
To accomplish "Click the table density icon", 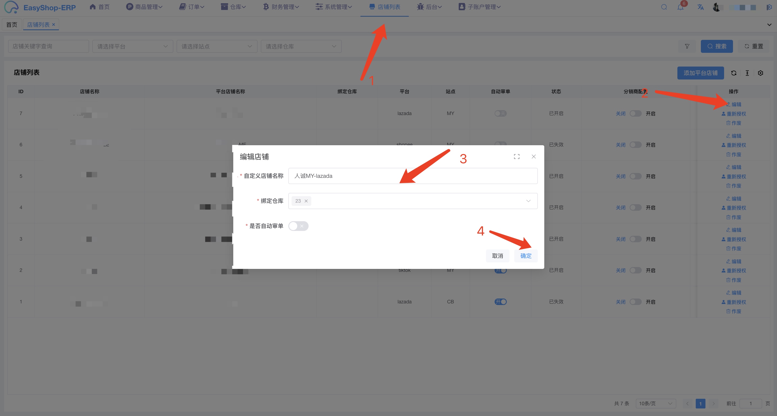I will pyautogui.click(x=747, y=73).
